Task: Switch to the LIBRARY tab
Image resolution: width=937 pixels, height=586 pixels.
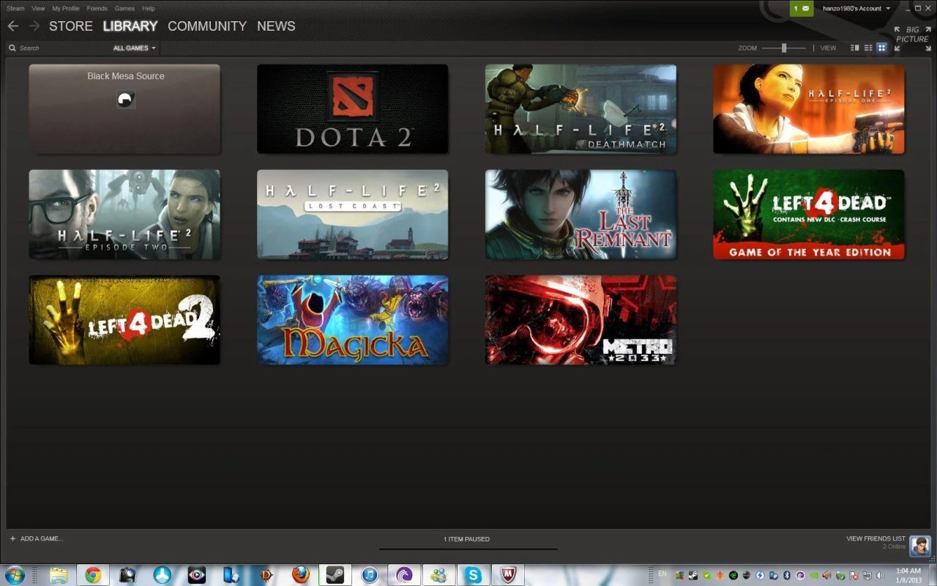Action: (130, 26)
